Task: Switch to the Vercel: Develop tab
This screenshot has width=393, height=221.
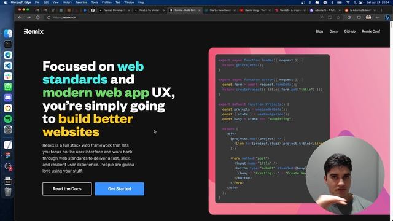Action: (x=114, y=10)
